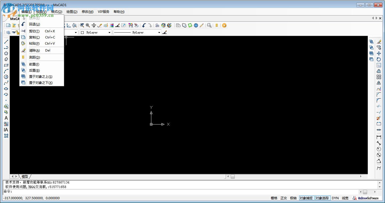Click the Undo arrow in top toolbar
The width and height of the screenshot is (385, 203).
coord(144,25)
